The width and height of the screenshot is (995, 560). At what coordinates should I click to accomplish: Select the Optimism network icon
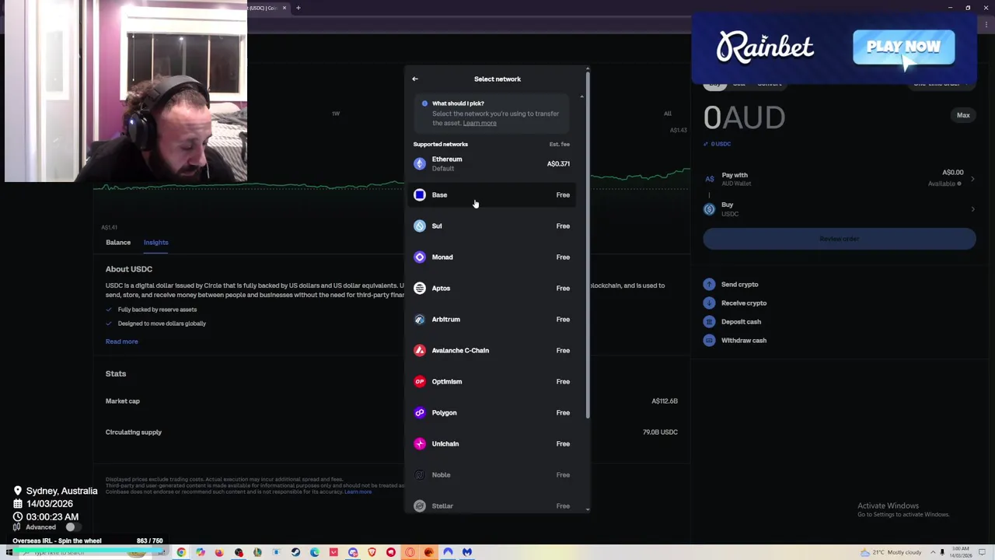[x=420, y=381]
